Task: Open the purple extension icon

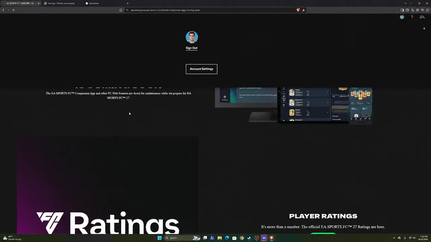Action: 423,10
